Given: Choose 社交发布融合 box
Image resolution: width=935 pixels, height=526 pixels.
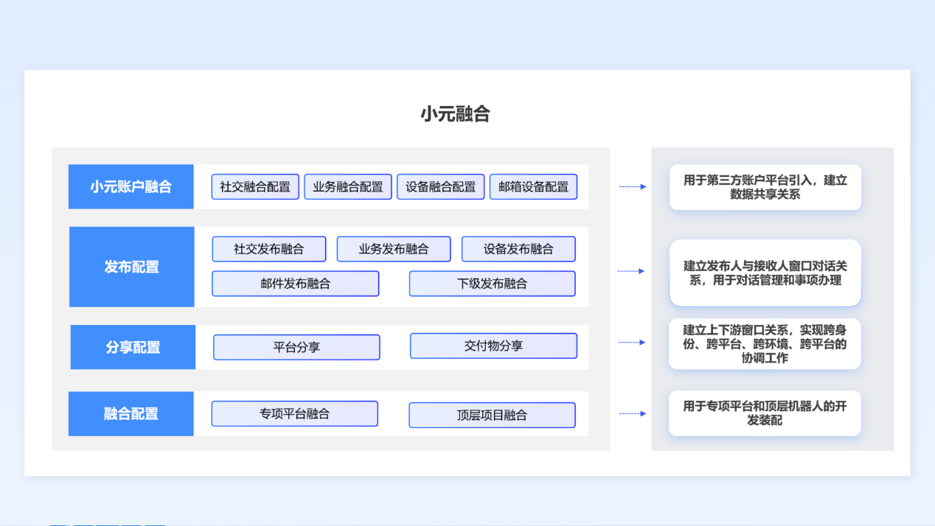Looking at the screenshot, I should pyautogui.click(x=269, y=249).
